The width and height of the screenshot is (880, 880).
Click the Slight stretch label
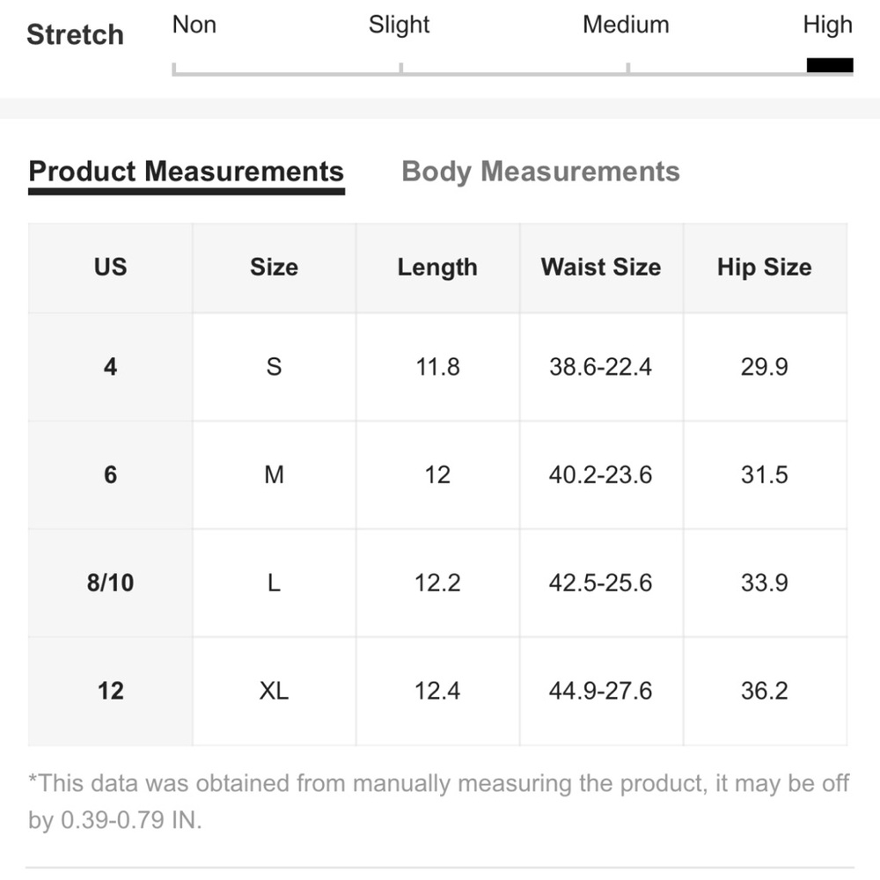[x=399, y=25]
